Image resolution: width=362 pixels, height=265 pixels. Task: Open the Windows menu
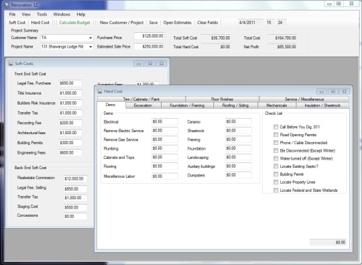pos(62,14)
